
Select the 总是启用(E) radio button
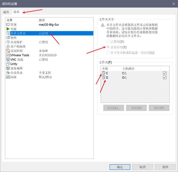click(108, 47)
